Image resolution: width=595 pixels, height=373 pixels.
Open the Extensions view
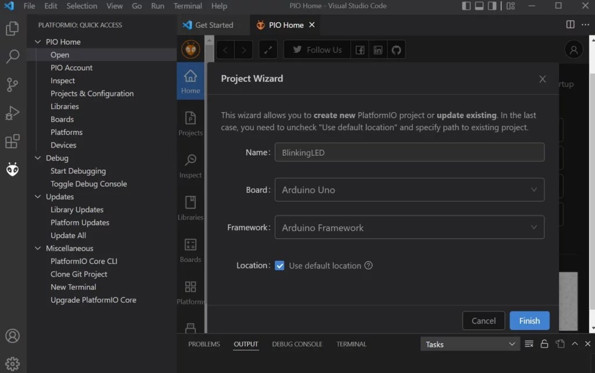[12, 141]
